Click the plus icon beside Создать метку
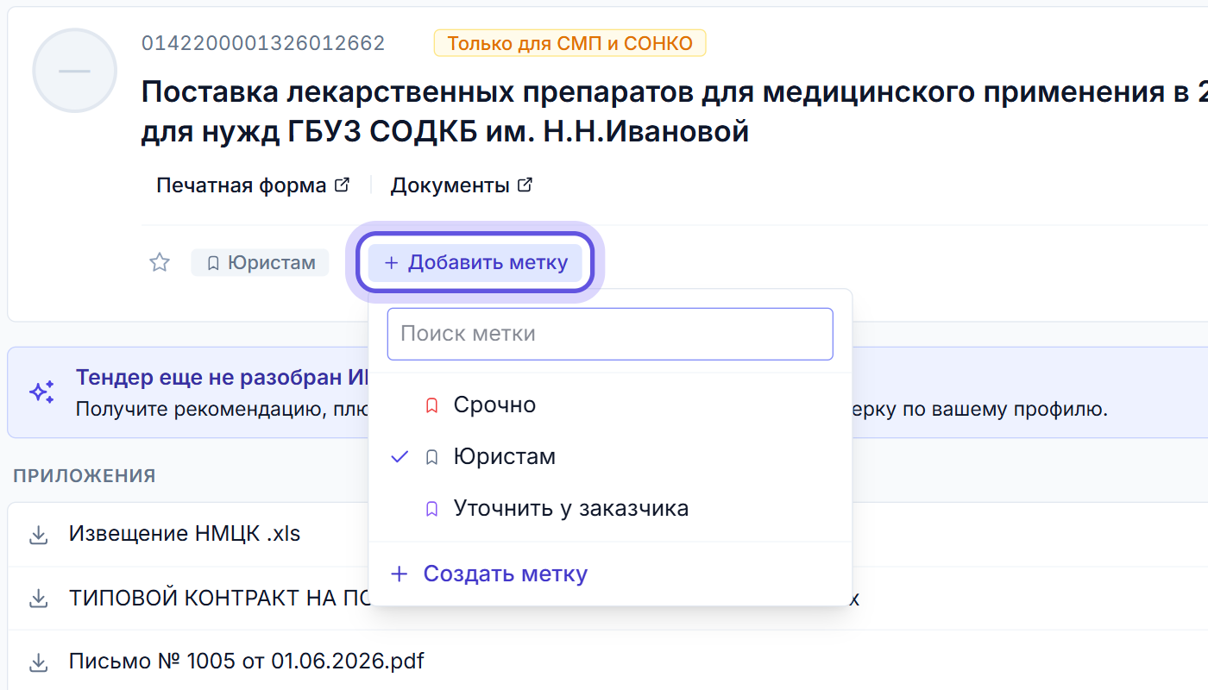The width and height of the screenshot is (1208, 690). (x=399, y=574)
